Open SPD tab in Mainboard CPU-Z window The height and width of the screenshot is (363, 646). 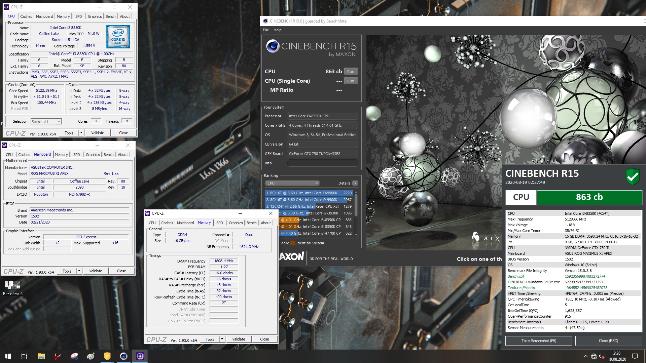pos(77,155)
